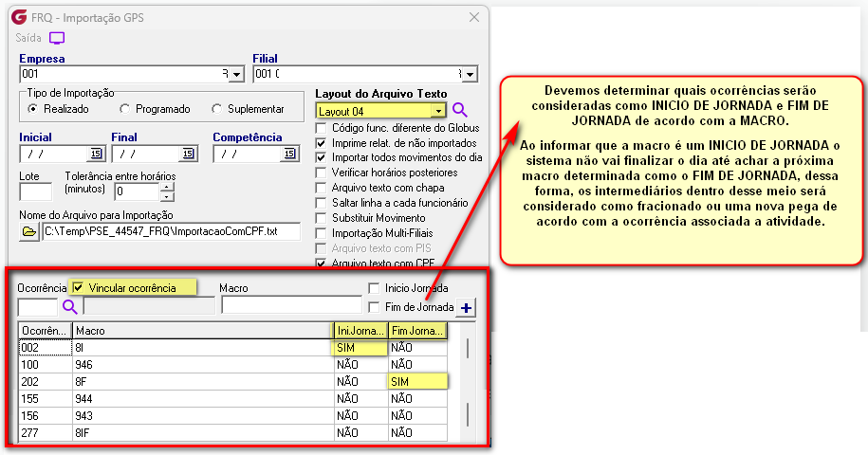Open calendar for Inicial date
Image resolution: width=868 pixels, height=455 pixels.
tap(96, 154)
